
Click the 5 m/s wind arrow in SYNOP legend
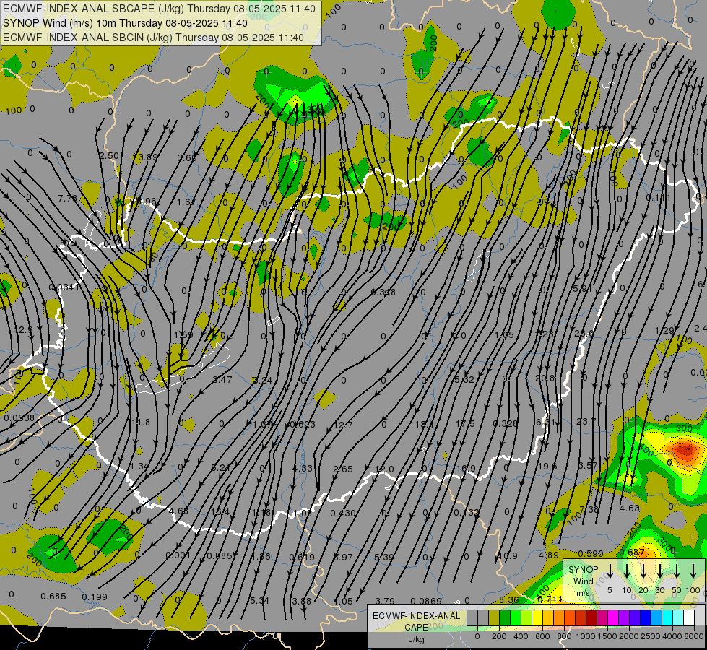tap(610, 571)
